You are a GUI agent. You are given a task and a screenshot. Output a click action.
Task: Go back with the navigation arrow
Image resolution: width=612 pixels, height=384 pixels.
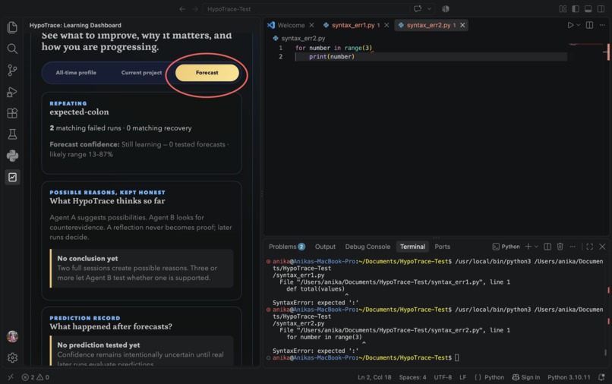[182, 9]
